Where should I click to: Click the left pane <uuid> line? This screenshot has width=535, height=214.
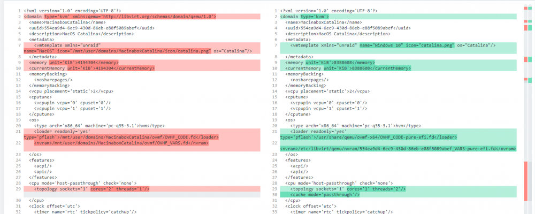[91, 28]
